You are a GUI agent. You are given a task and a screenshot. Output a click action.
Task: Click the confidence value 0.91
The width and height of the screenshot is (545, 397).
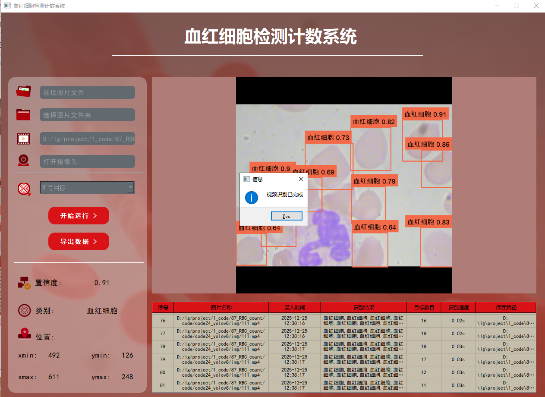(102, 283)
